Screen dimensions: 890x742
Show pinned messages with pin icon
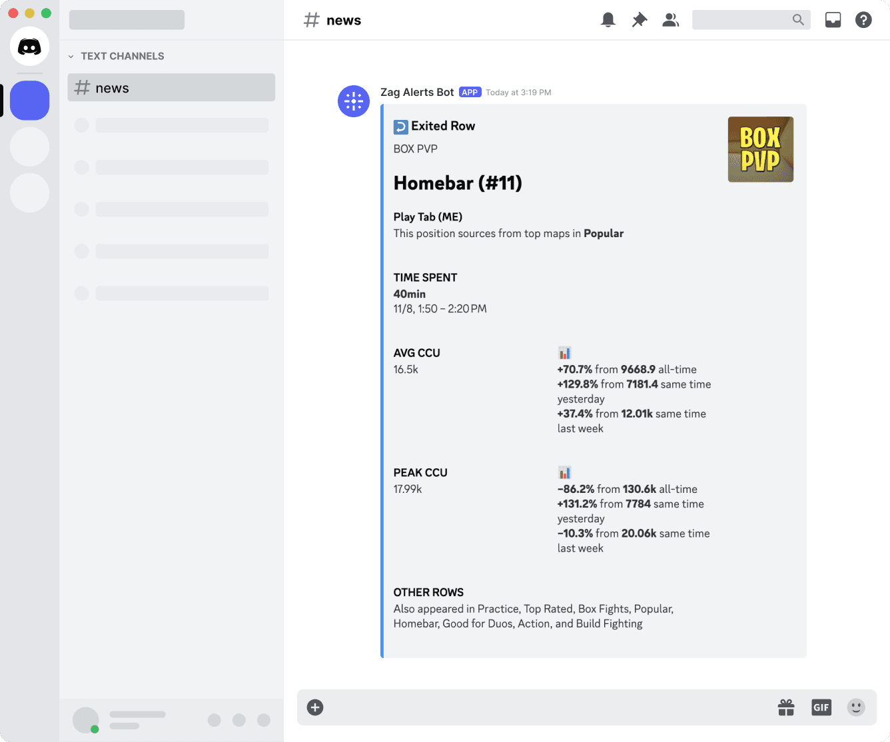[x=640, y=20]
